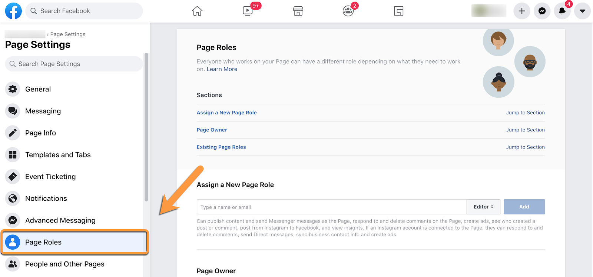Open the Watch video icon
Image resolution: width=593 pixels, height=277 pixels.
[x=248, y=11]
